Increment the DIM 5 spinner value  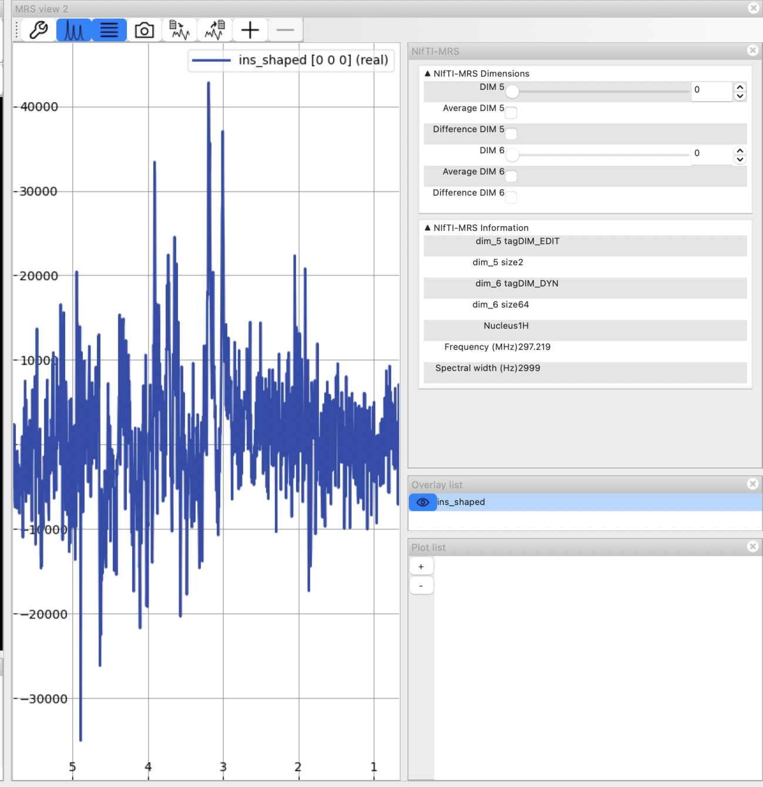click(740, 87)
